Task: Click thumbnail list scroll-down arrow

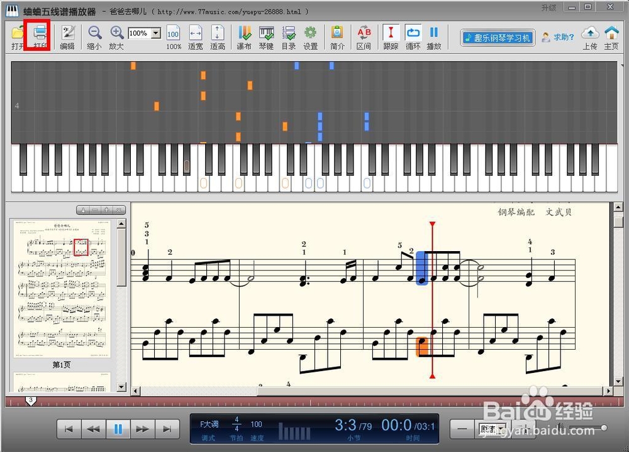Action: click(x=121, y=387)
